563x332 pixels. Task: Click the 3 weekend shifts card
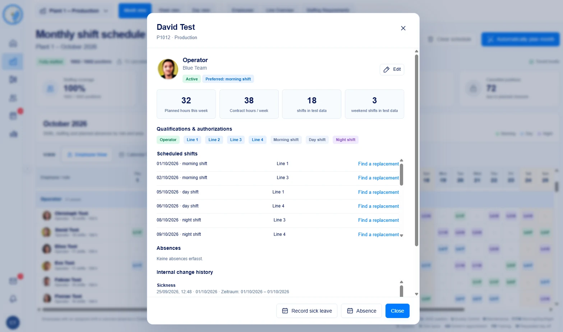pos(374,104)
